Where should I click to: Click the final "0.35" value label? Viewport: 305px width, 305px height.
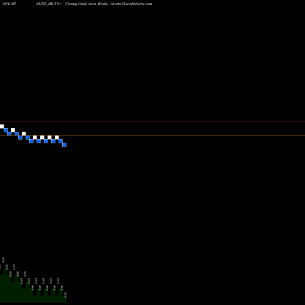coord(65,295)
